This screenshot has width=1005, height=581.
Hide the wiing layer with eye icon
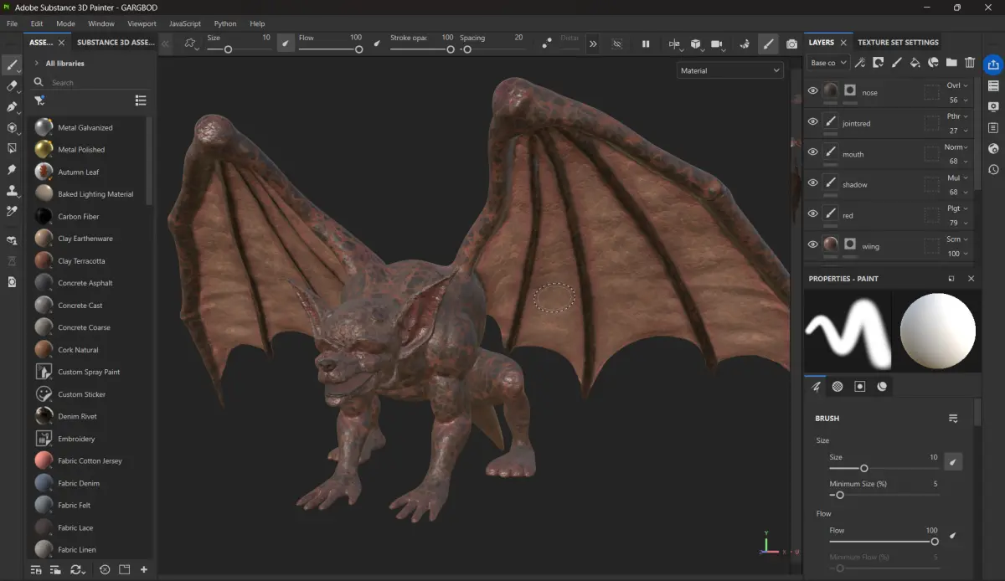point(812,244)
